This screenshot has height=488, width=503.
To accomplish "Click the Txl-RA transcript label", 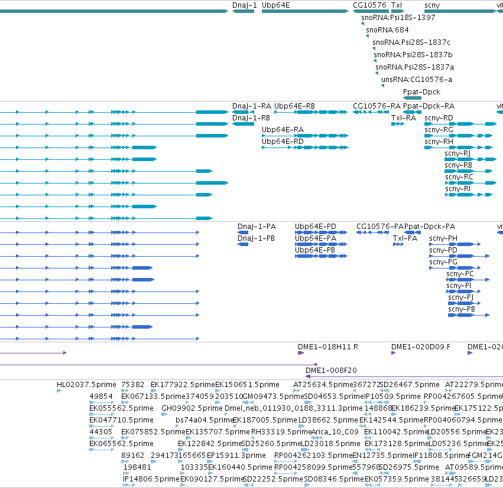I will pos(404,118).
